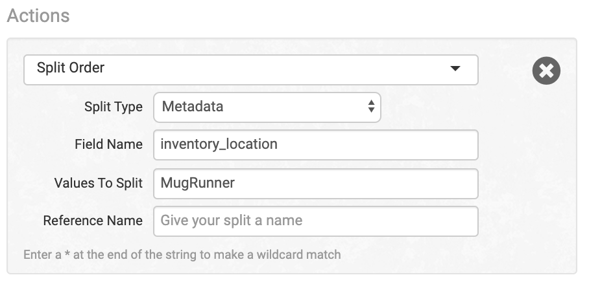
Task: Click the Values To Split label
Action: point(99,183)
